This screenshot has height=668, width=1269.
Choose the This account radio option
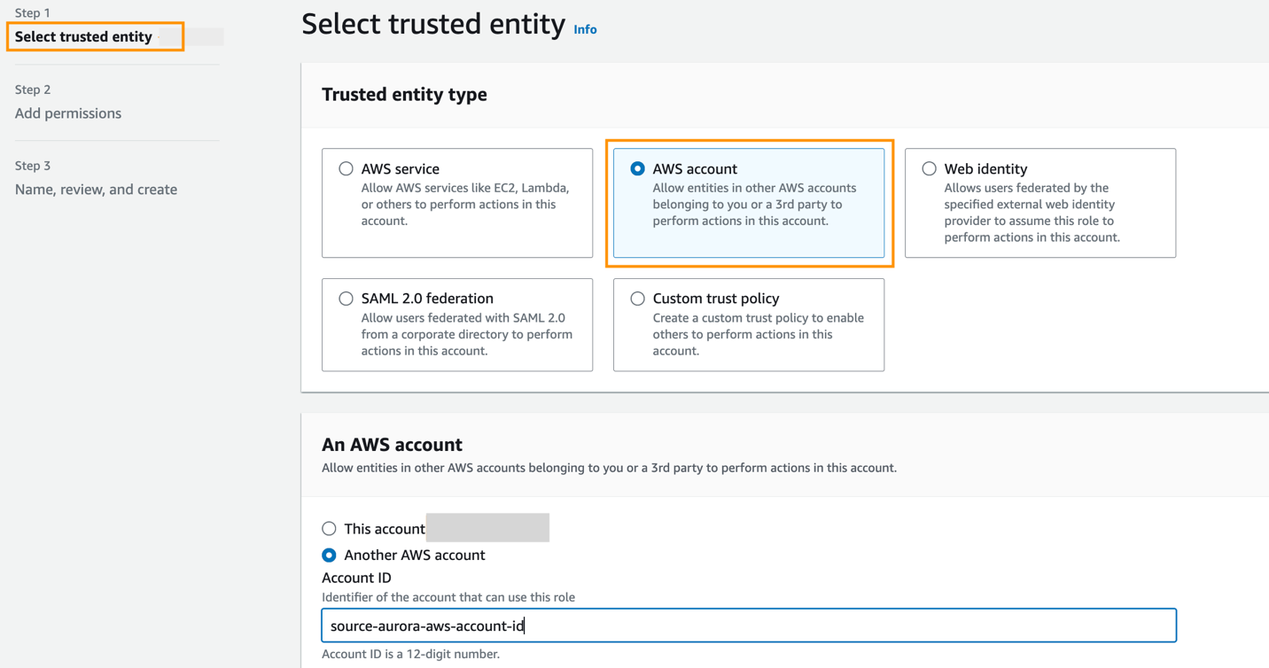(x=330, y=529)
